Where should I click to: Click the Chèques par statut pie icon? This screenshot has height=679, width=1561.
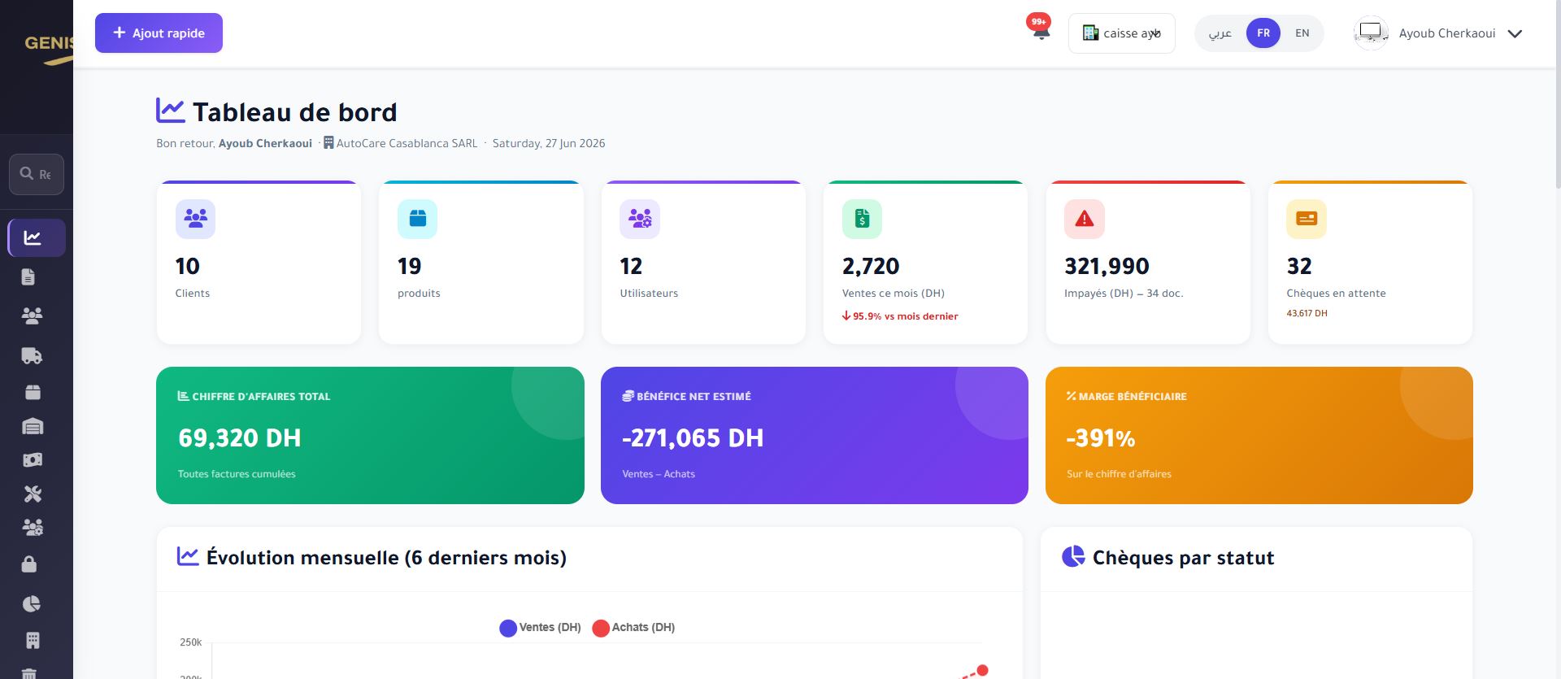1073,556
